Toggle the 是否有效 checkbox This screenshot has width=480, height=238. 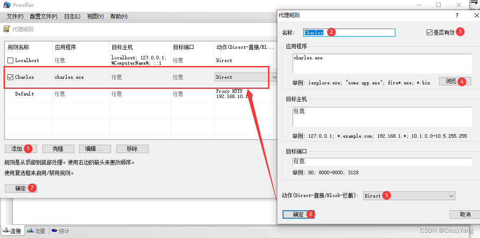429,32
